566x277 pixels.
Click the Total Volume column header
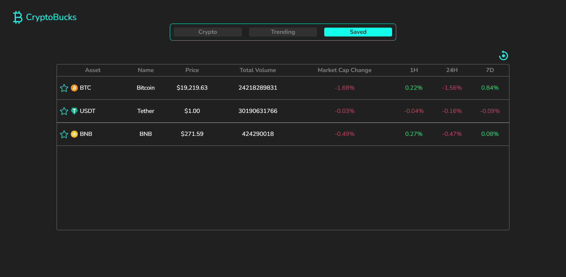pos(258,70)
